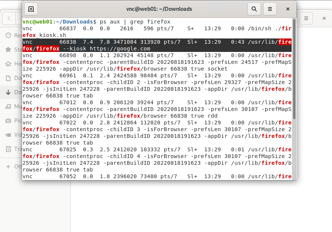Open the Trash icon in sidebar
Screen dimensions: 332x232
[8, 149]
